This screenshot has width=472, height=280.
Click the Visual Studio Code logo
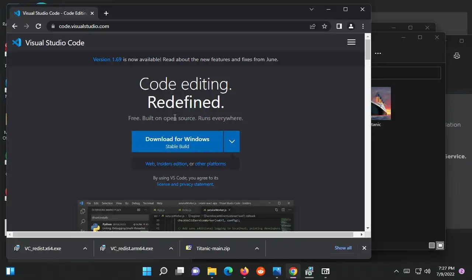pos(48,43)
